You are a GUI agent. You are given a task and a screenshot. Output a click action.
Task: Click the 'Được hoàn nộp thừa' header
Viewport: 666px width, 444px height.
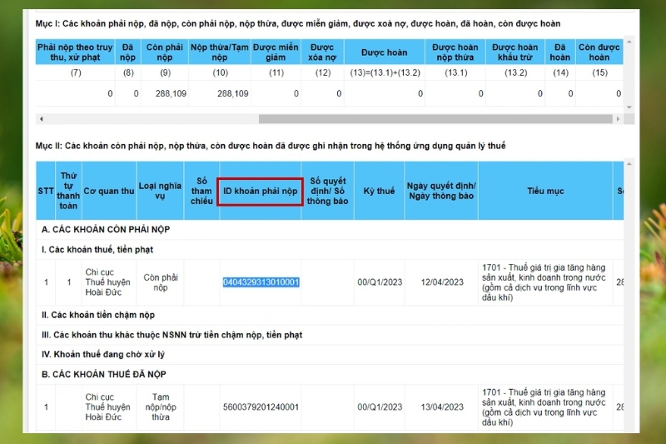tap(455, 52)
